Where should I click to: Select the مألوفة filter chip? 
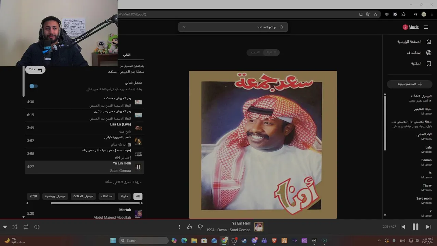[x=124, y=196]
